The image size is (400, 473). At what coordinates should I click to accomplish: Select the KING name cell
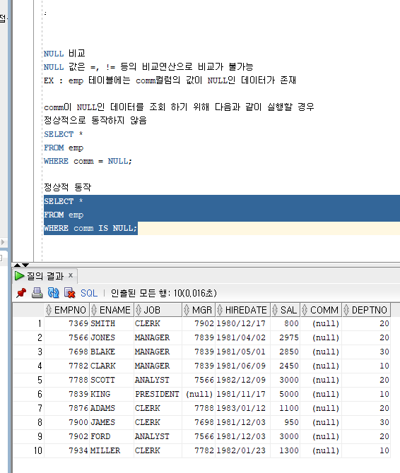(x=112, y=394)
